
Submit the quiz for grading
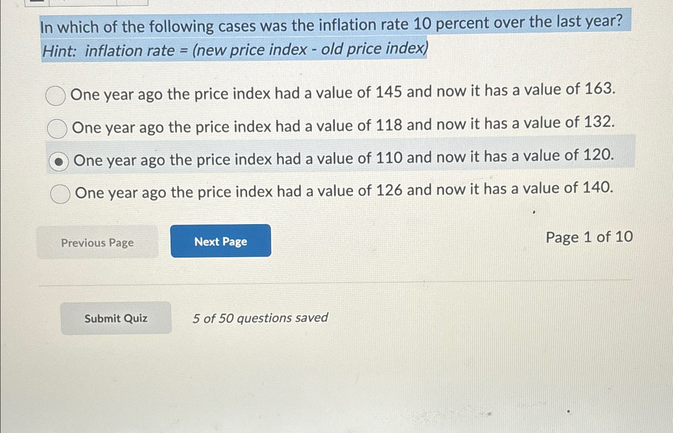pos(116,318)
